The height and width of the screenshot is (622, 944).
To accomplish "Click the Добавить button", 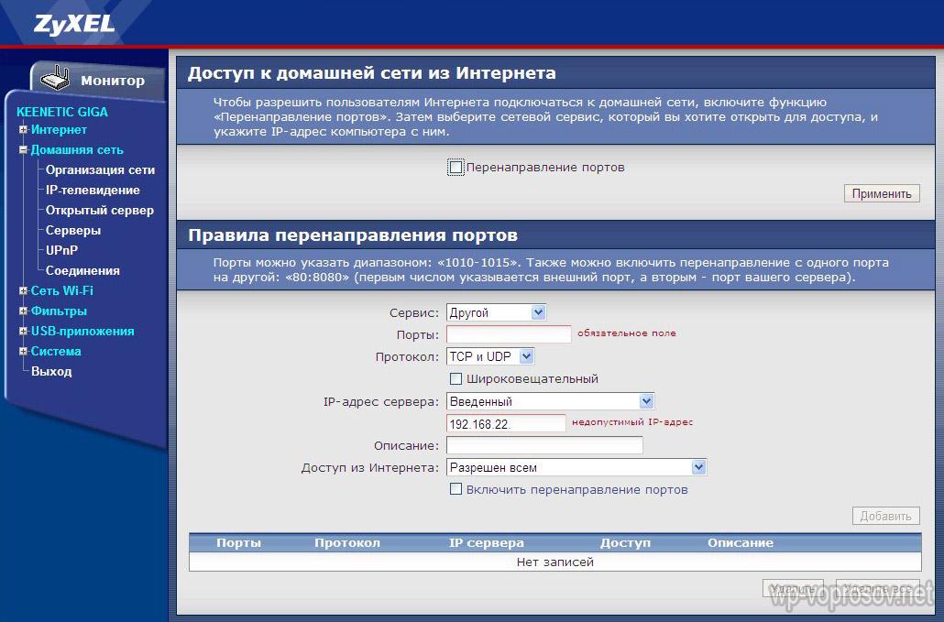I will coord(885,516).
